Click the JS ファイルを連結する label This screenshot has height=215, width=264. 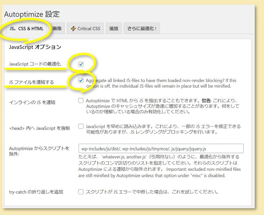coord(31,82)
